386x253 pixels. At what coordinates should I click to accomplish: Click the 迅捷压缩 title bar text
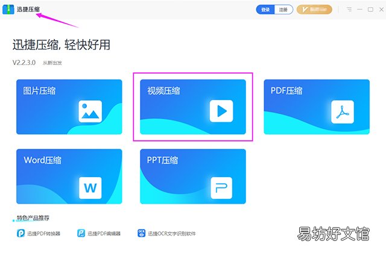pos(28,10)
